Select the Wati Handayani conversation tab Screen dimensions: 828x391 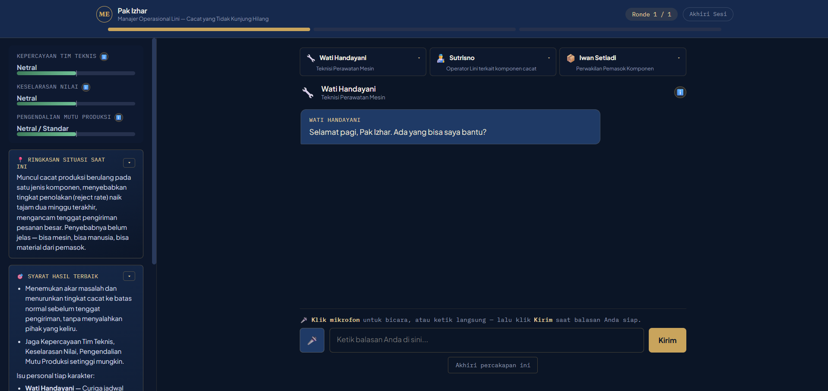(363, 62)
